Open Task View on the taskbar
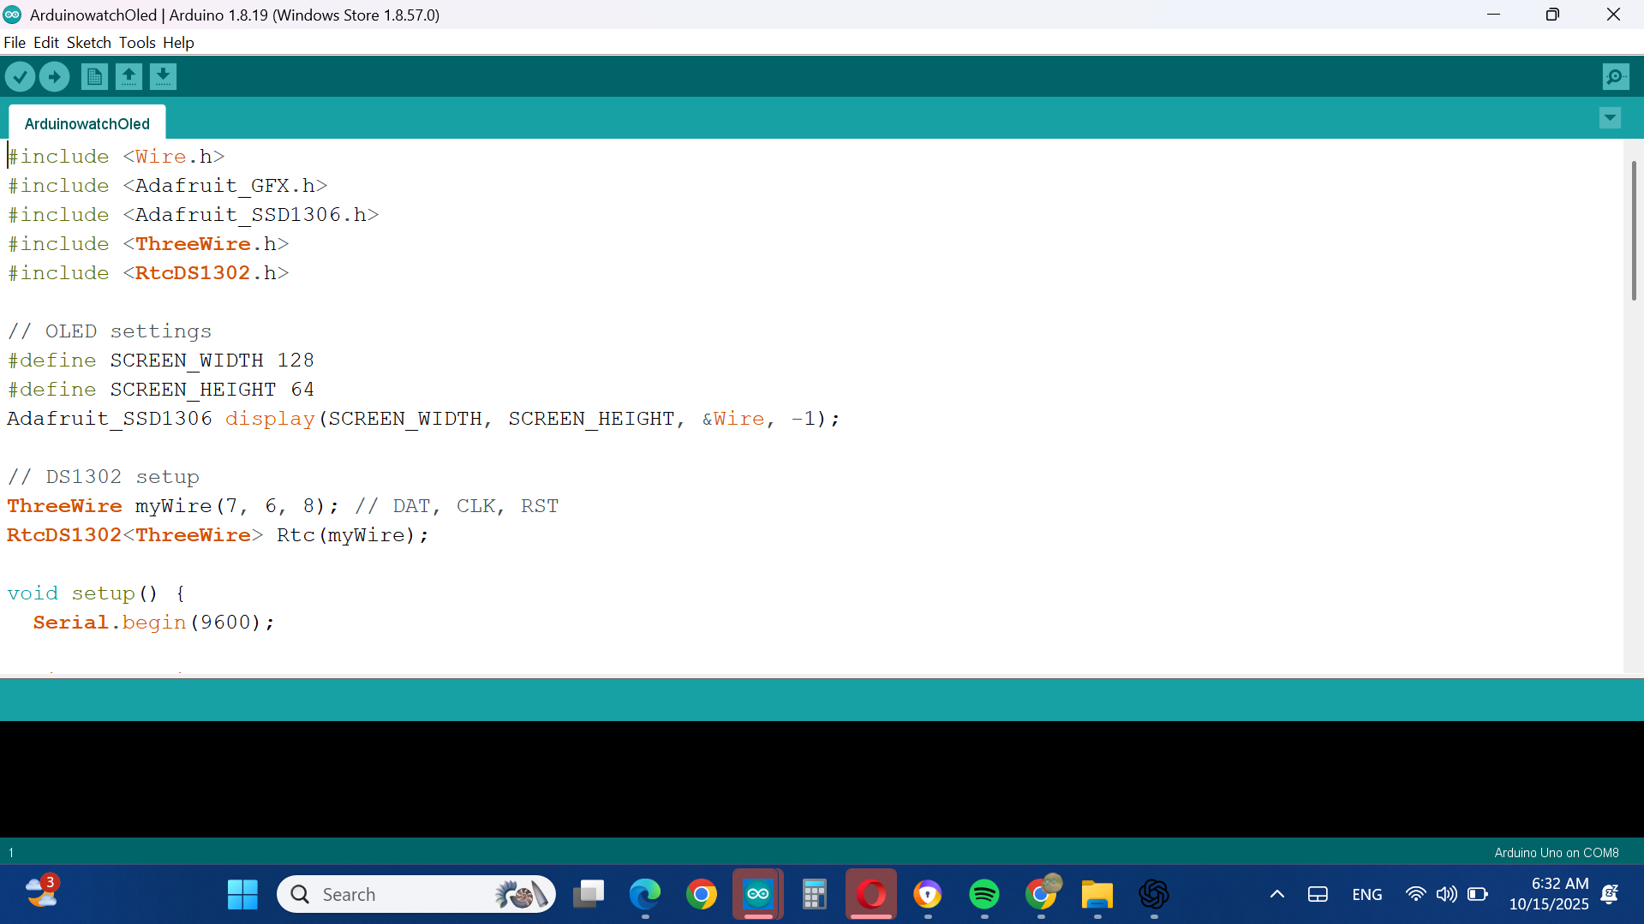The height and width of the screenshot is (924, 1644). 589,895
